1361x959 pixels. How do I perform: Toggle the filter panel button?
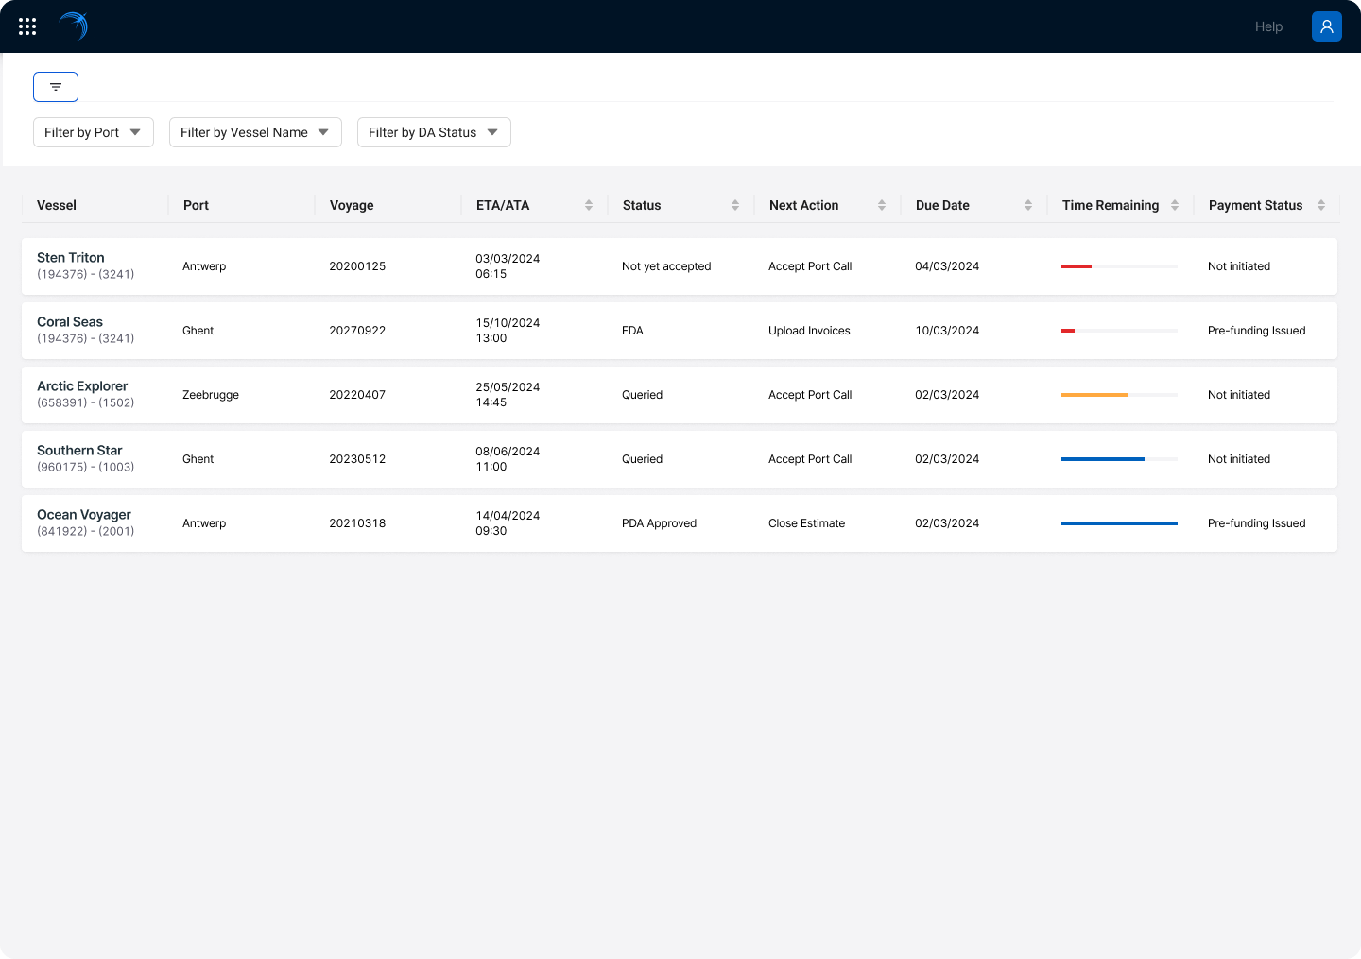coord(56,87)
